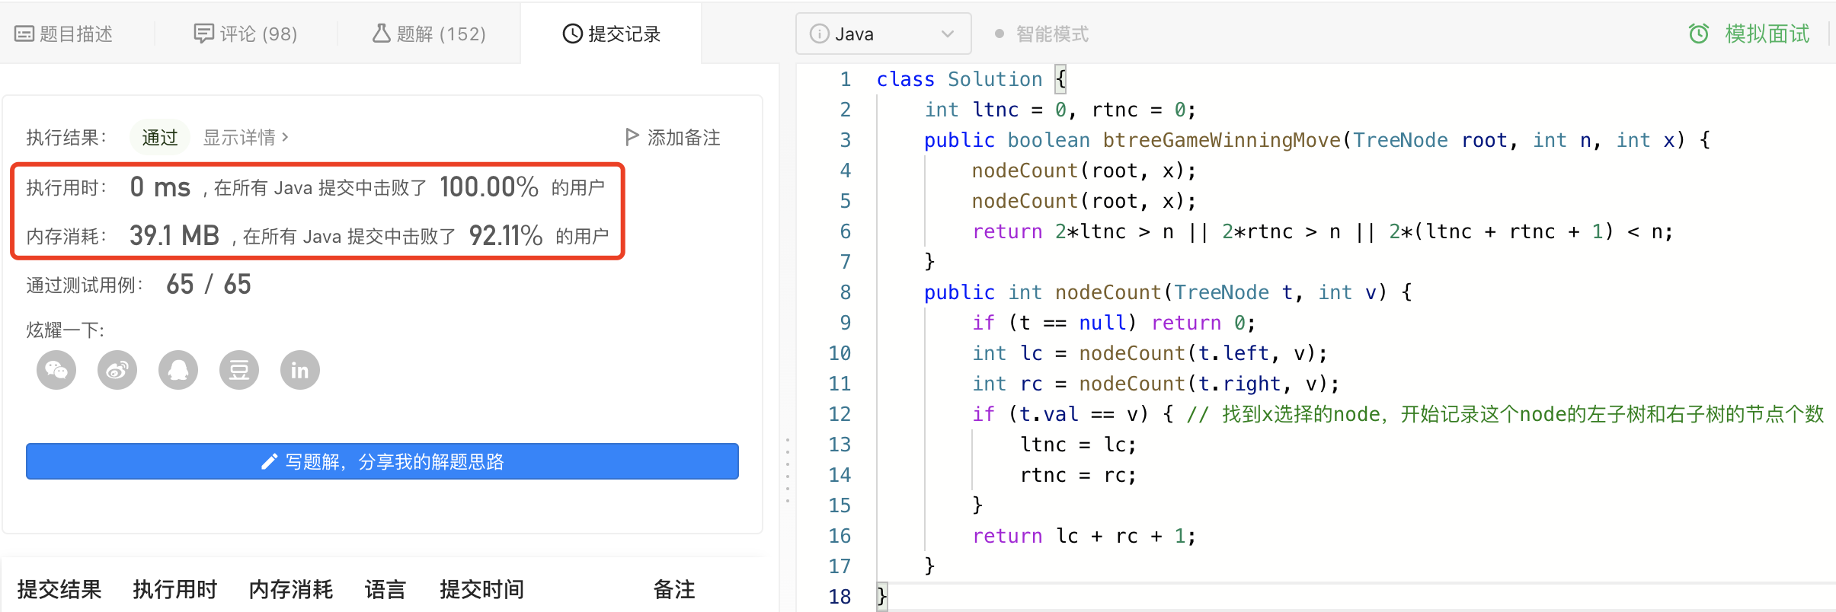
Task: Click the info icon beside Java
Action: tap(819, 34)
